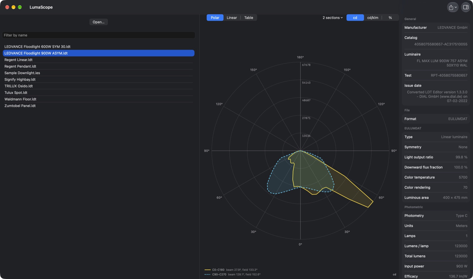473x279 pixels.
Task: Select LEDVANCE Floodlight 900W ASYM.ldt
Action: pyautogui.click(x=98, y=53)
